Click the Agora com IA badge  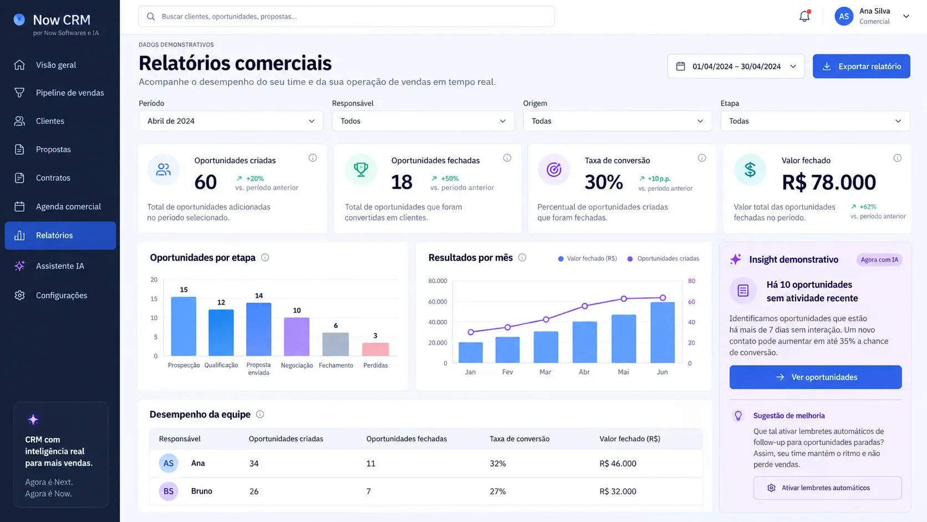pyautogui.click(x=879, y=260)
